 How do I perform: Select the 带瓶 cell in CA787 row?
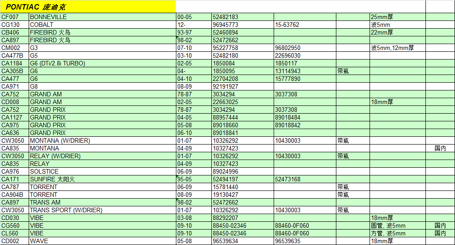click(353, 187)
